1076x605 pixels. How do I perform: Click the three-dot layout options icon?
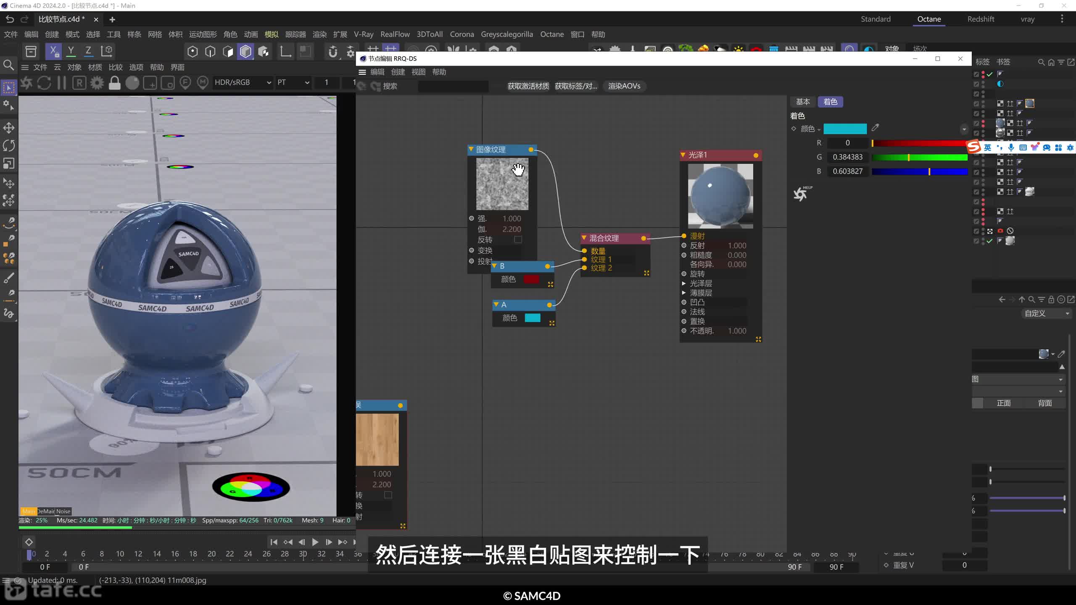click(1062, 19)
